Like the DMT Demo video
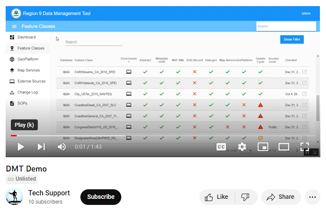326x211 pixels. tap(216, 197)
